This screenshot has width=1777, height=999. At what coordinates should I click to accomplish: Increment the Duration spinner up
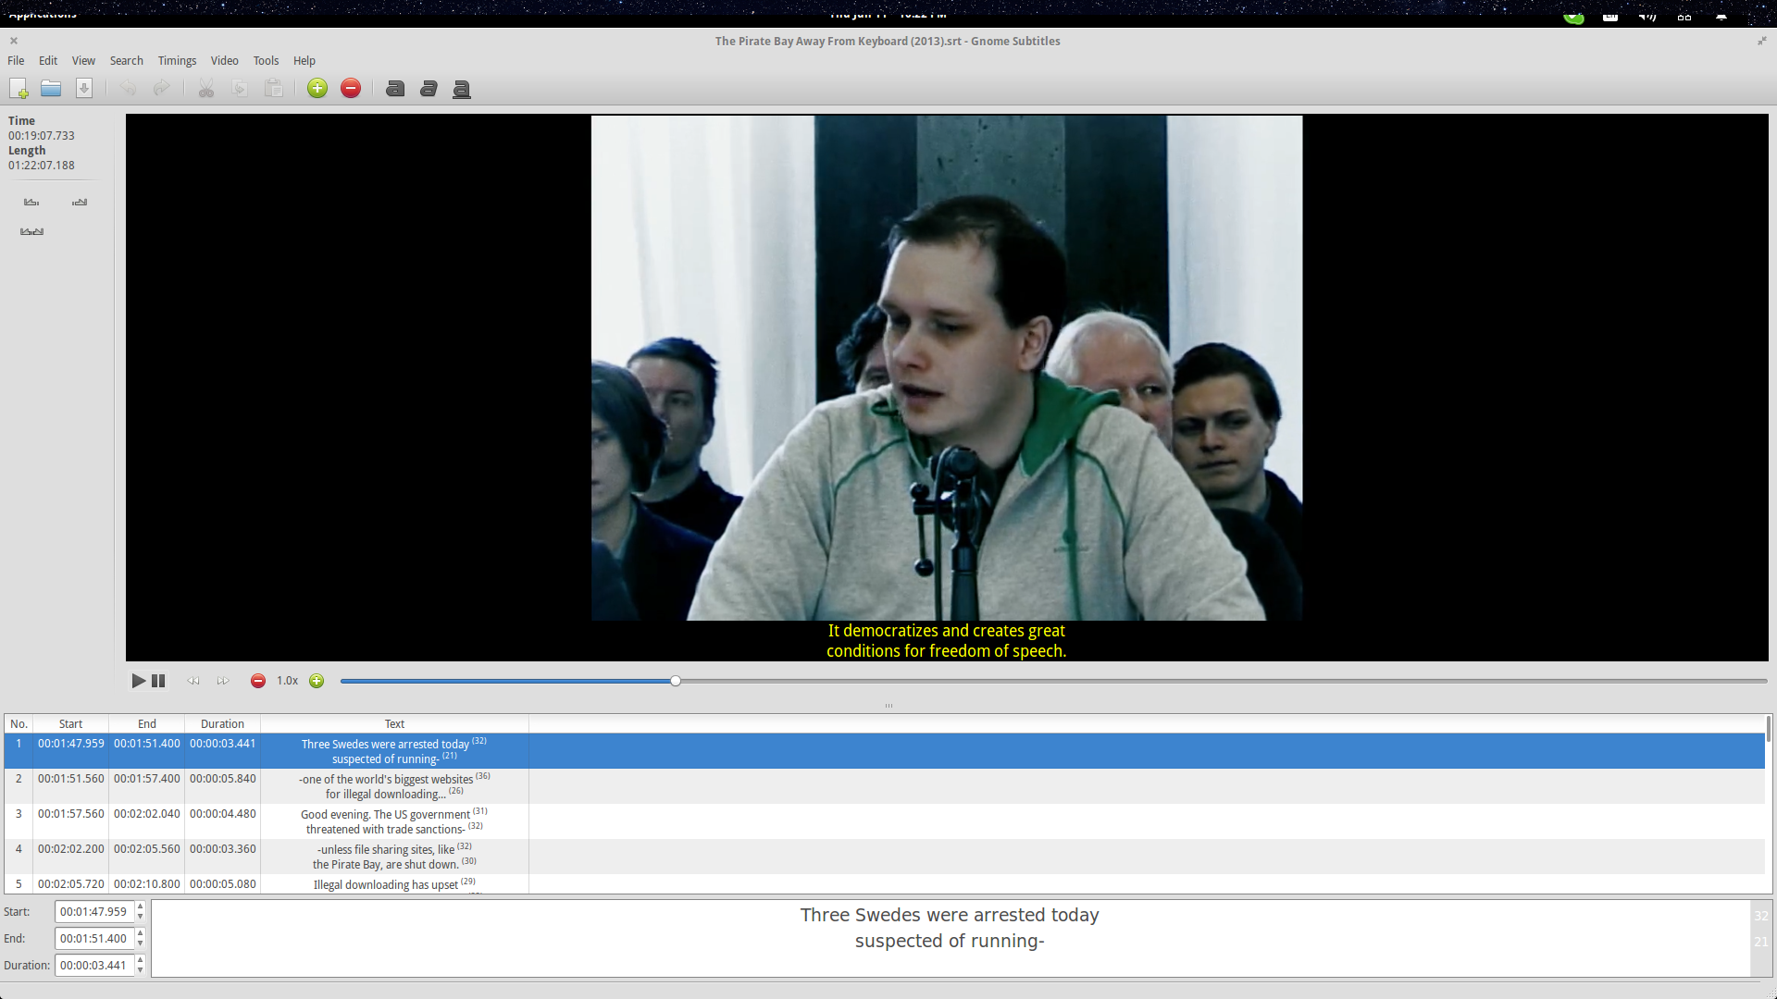[x=141, y=960]
